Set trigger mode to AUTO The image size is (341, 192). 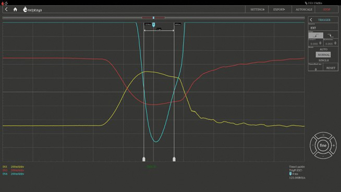point(323,50)
